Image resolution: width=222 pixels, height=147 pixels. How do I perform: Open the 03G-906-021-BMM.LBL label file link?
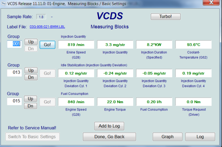pyautogui.click(x=47, y=27)
